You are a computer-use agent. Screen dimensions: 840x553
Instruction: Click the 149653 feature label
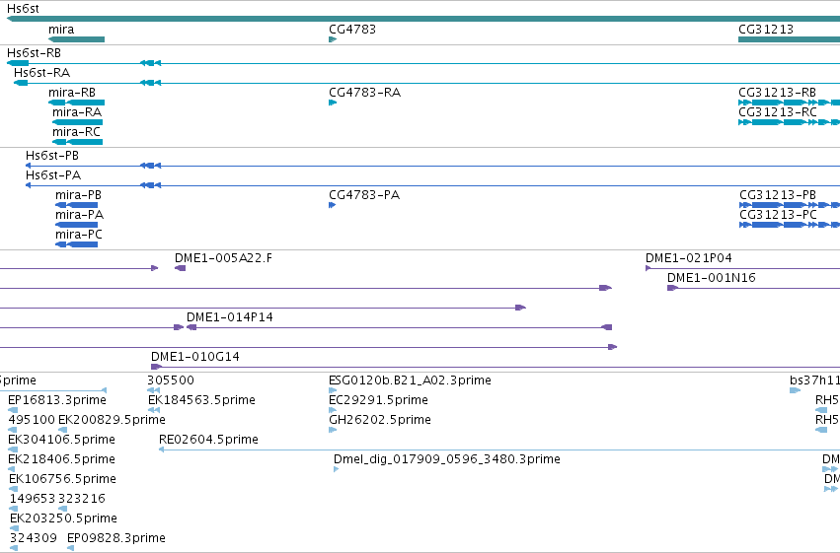click(33, 499)
